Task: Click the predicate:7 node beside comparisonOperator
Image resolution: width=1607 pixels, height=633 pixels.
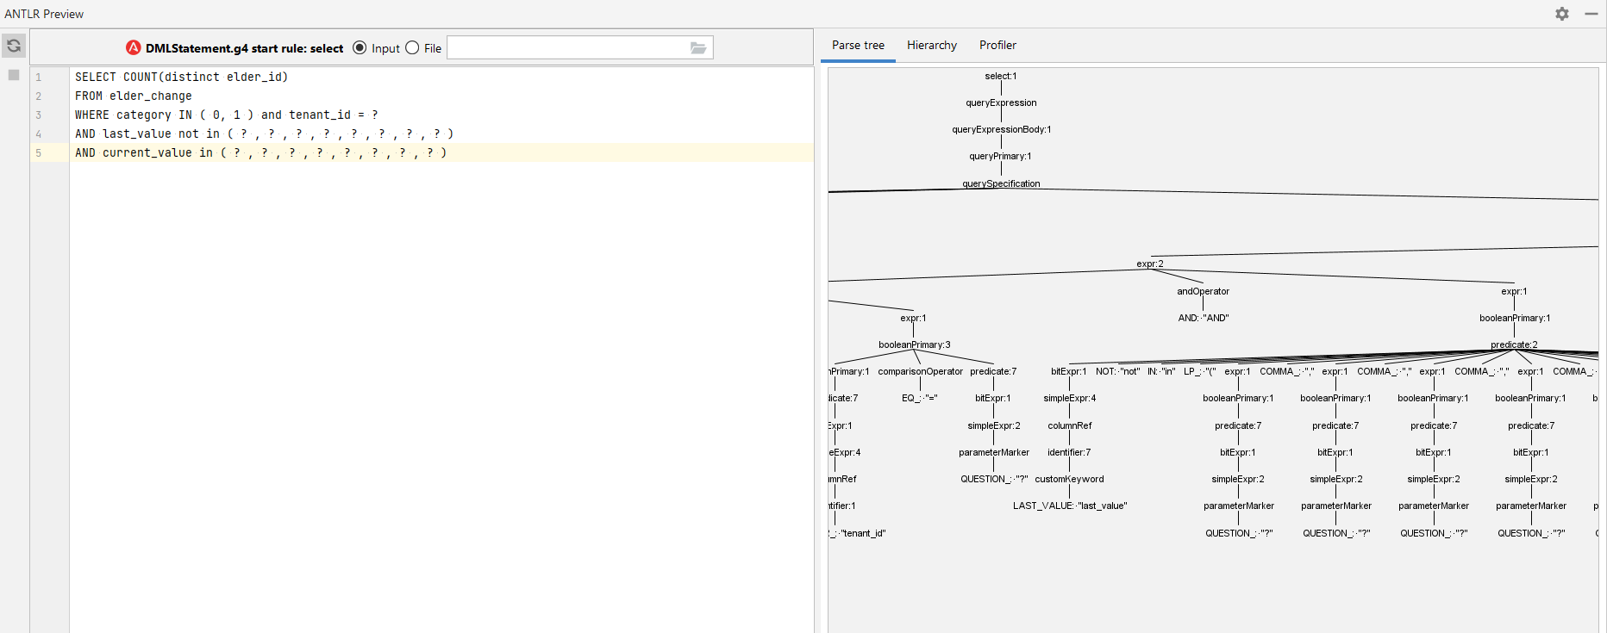Action: (x=993, y=371)
